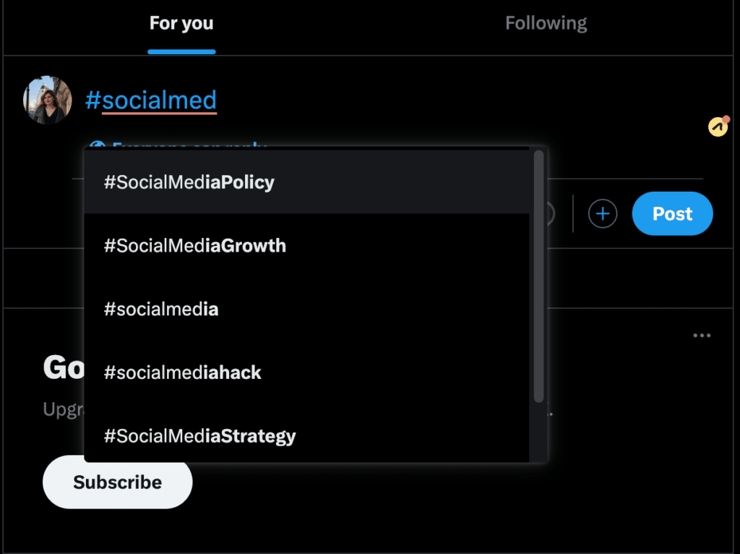This screenshot has width=740, height=554.
Task: Click the globe reply-settings icon
Action: pos(98,144)
